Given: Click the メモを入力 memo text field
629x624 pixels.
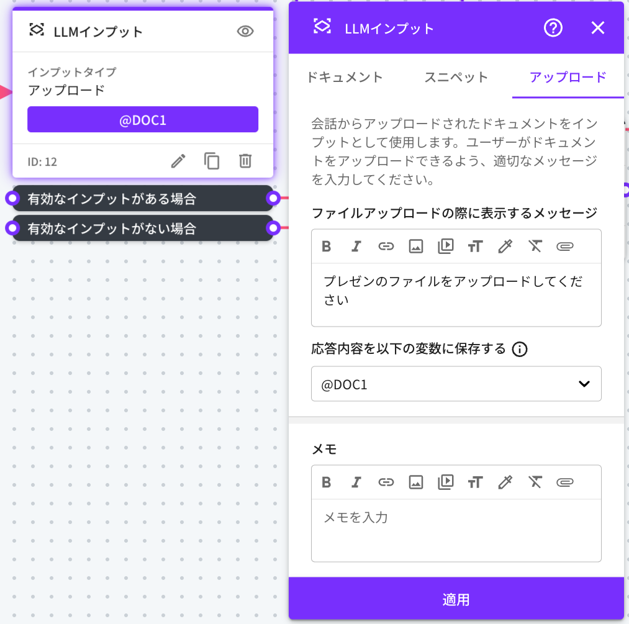Looking at the screenshot, I should (x=456, y=529).
